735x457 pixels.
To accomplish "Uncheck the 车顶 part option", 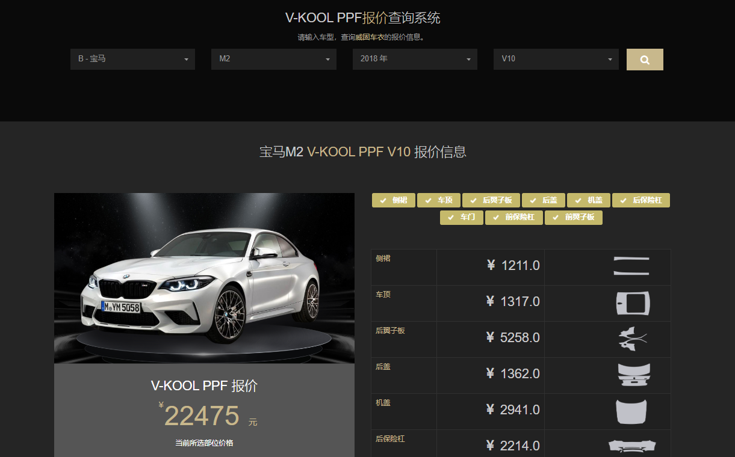I will (x=439, y=200).
